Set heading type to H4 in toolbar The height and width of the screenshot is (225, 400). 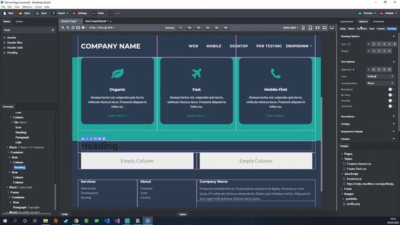tap(207, 27)
